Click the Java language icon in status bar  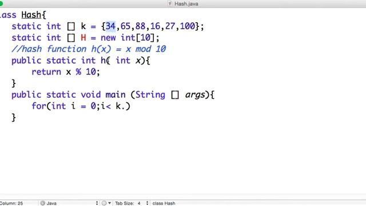pos(42,203)
